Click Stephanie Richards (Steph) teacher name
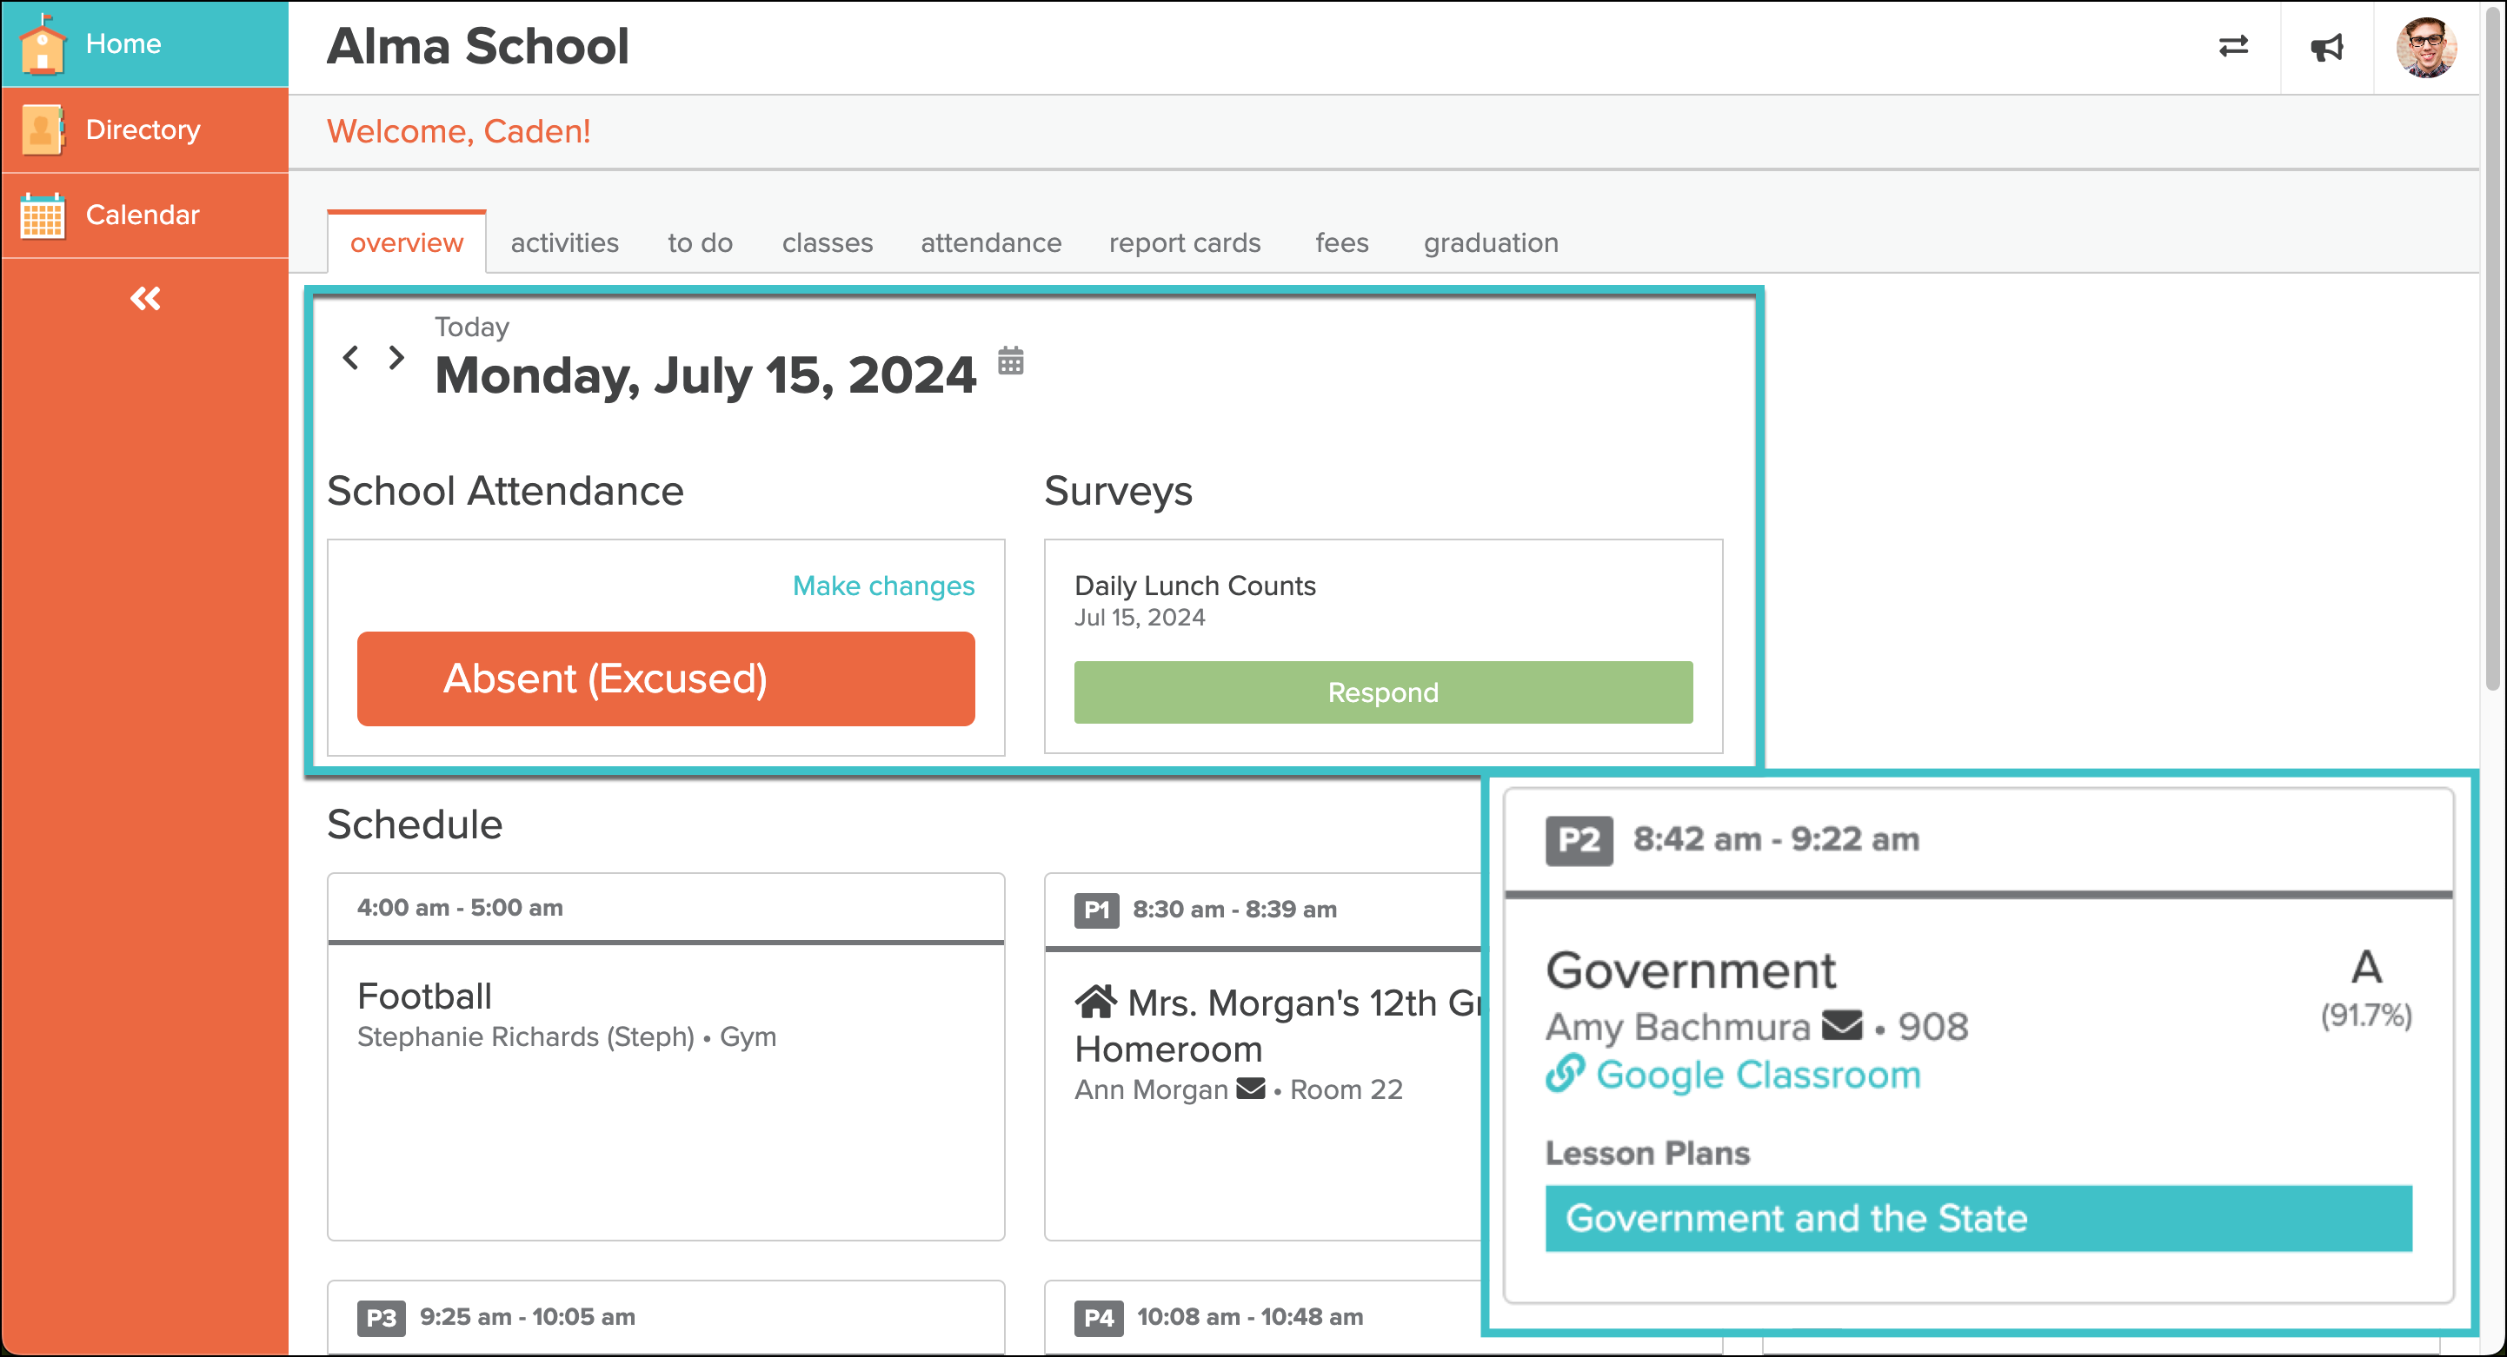This screenshot has height=1357, width=2507. (526, 1037)
